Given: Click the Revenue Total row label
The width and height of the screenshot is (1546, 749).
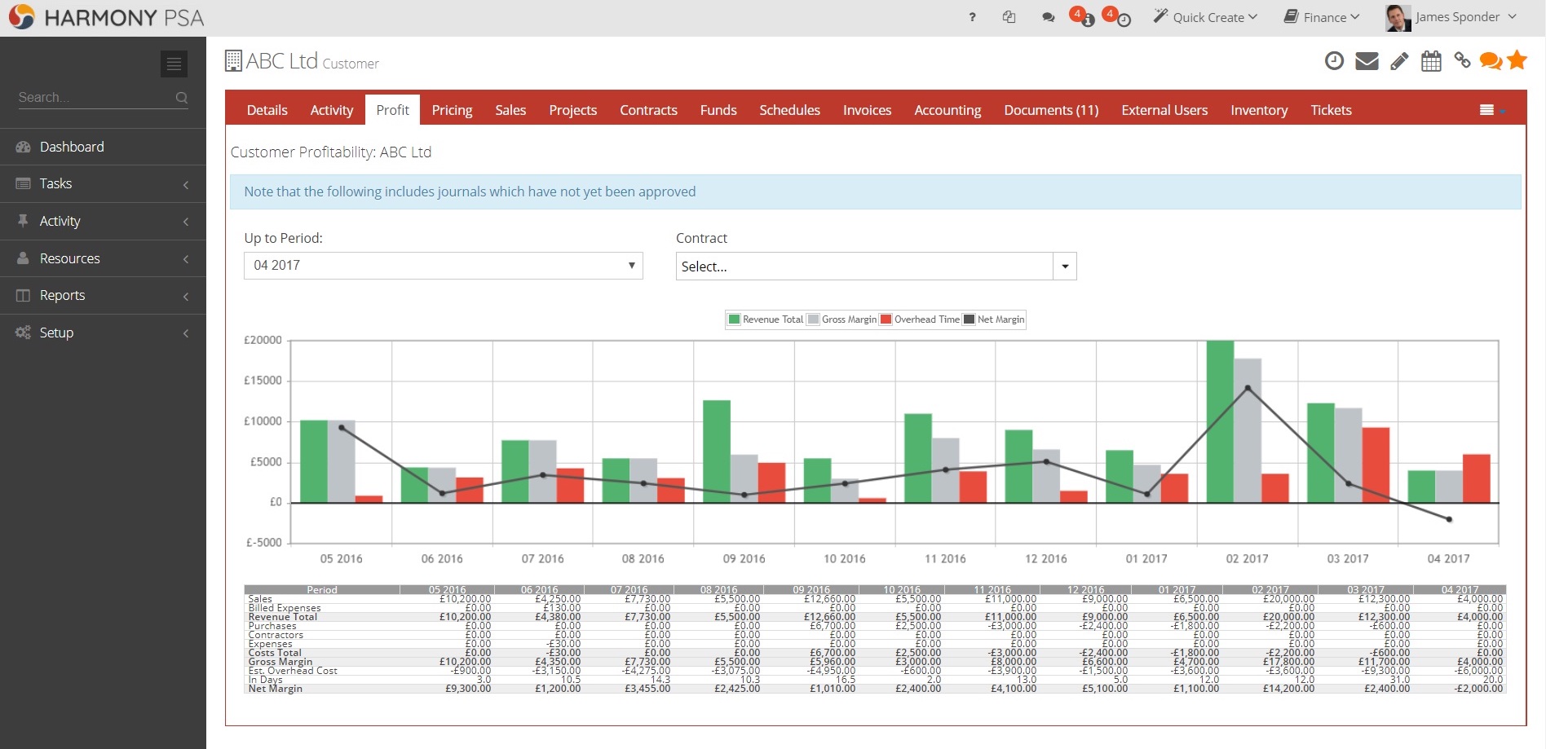Looking at the screenshot, I should coord(283,617).
